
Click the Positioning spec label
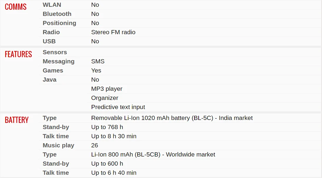59,23
